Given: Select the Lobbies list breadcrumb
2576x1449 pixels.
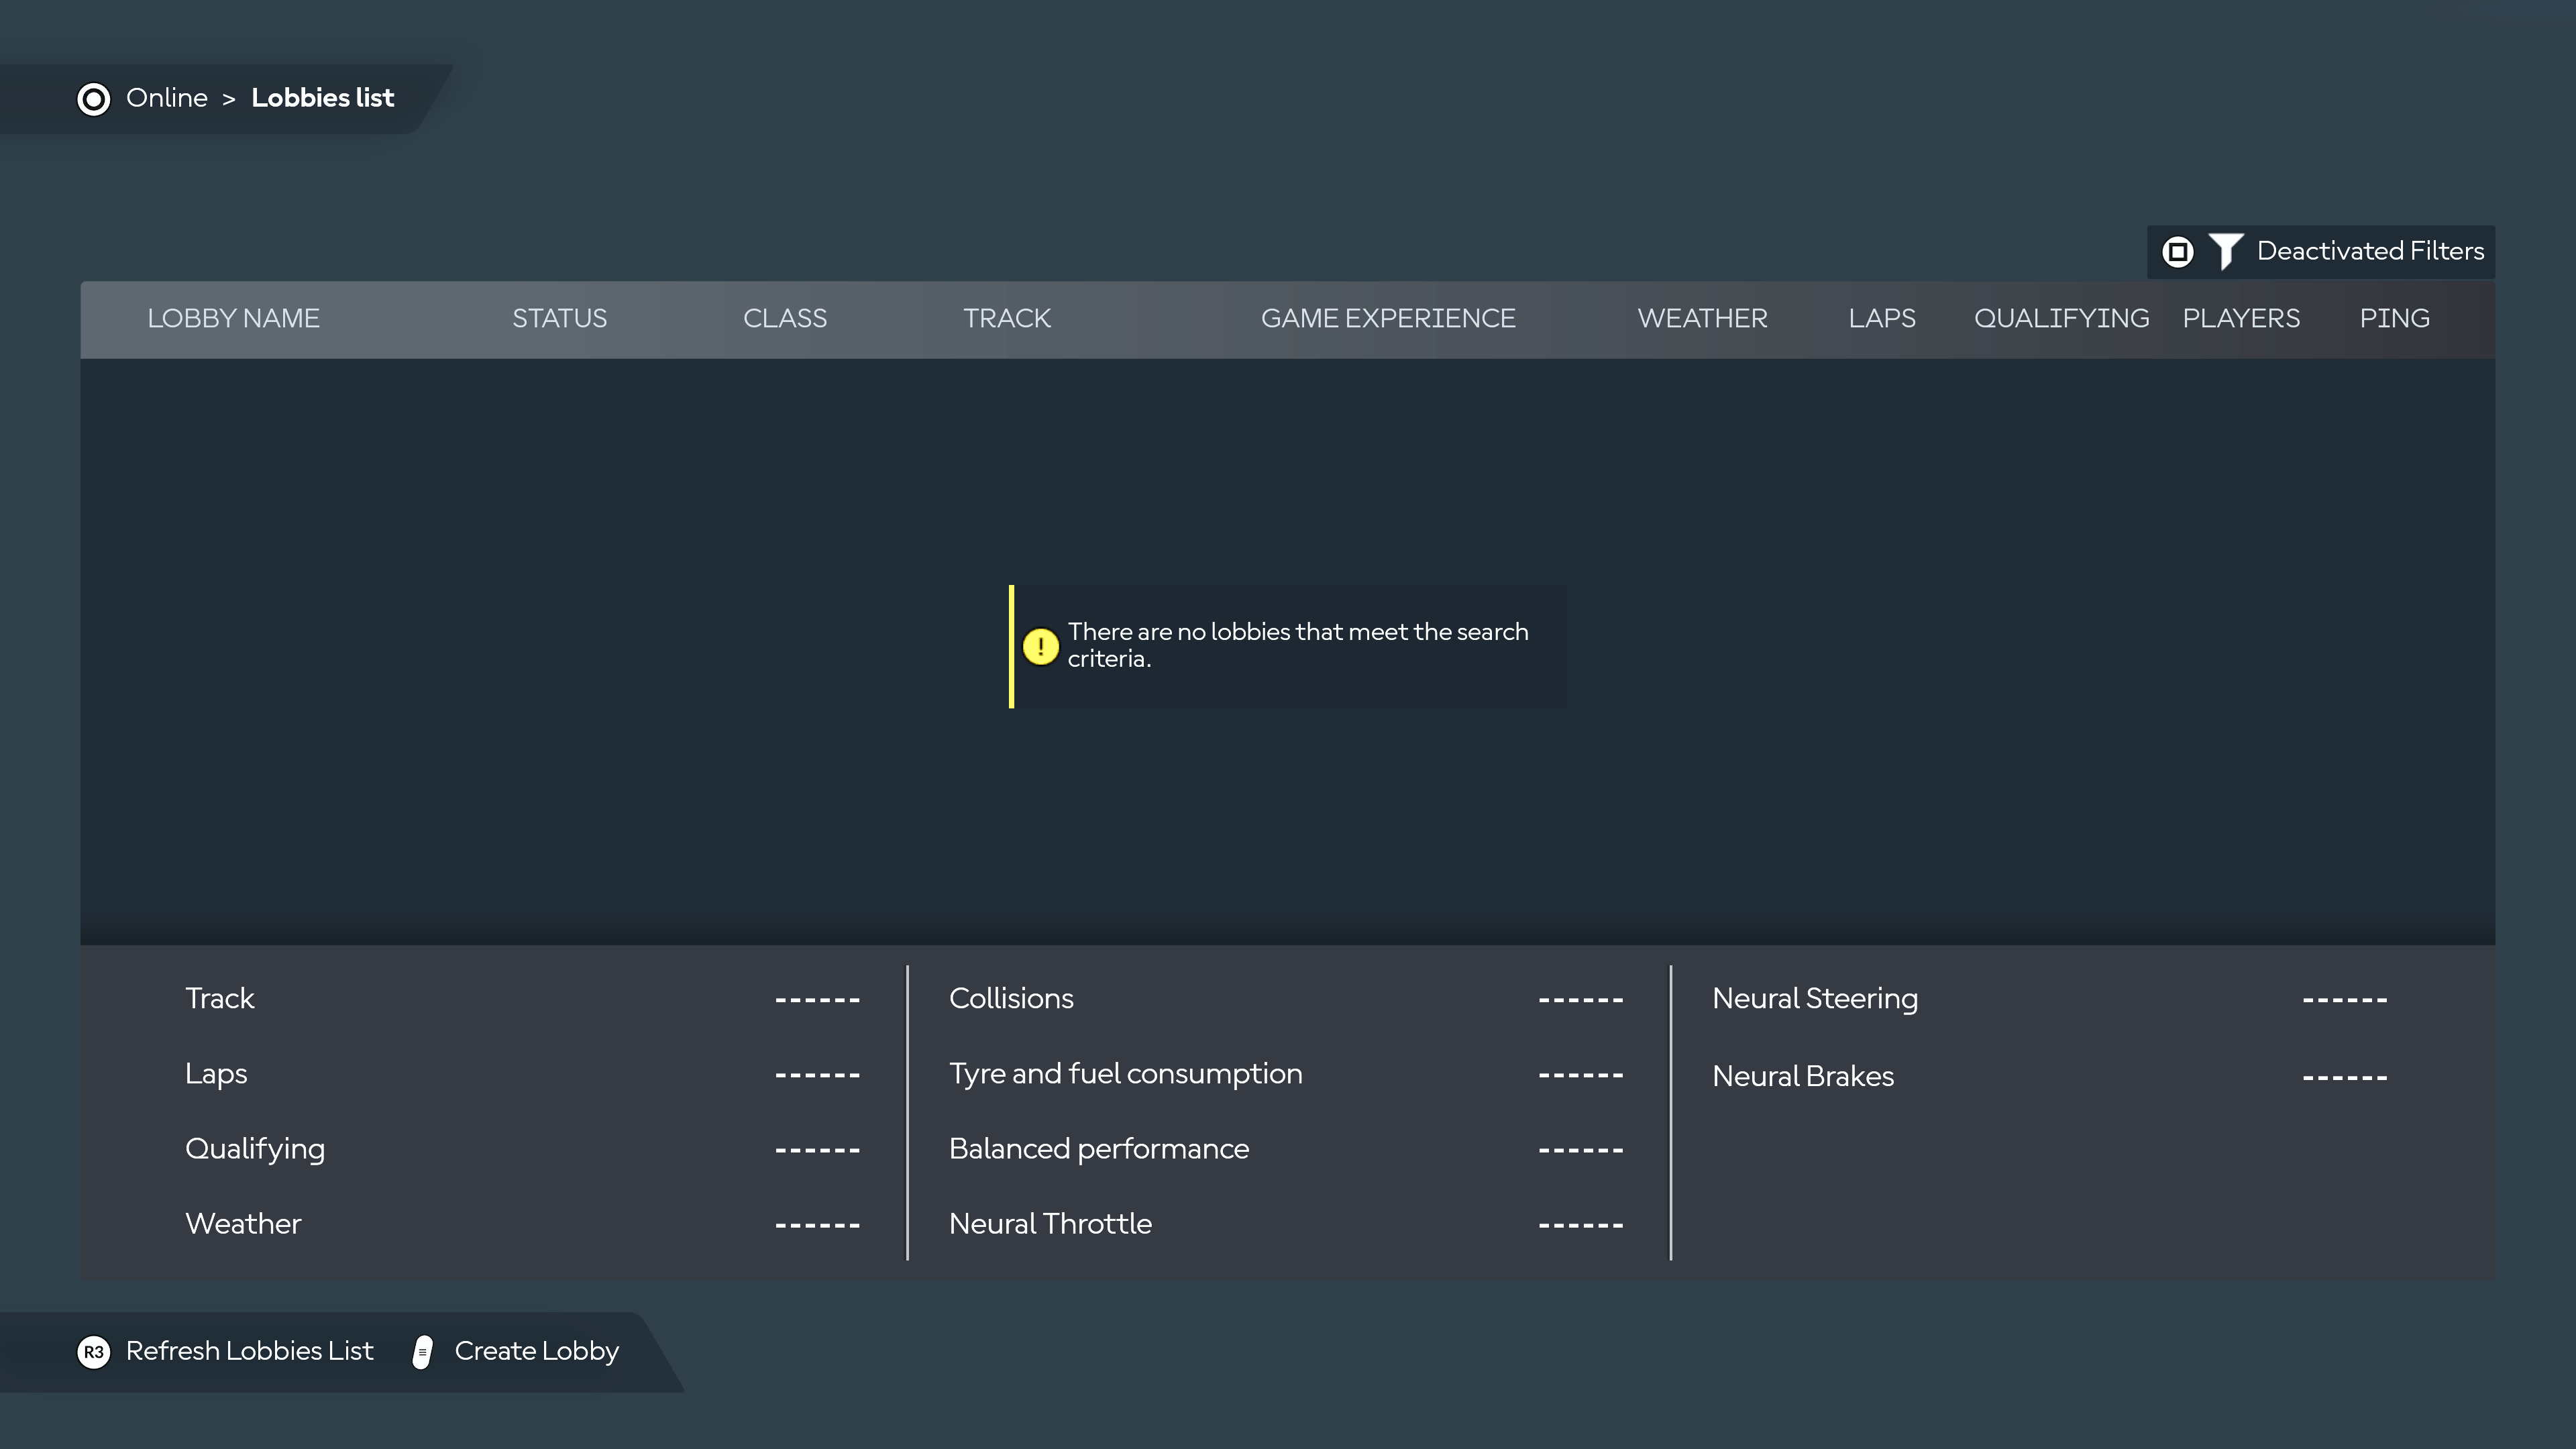Looking at the screenshot, I should [322, 98].
